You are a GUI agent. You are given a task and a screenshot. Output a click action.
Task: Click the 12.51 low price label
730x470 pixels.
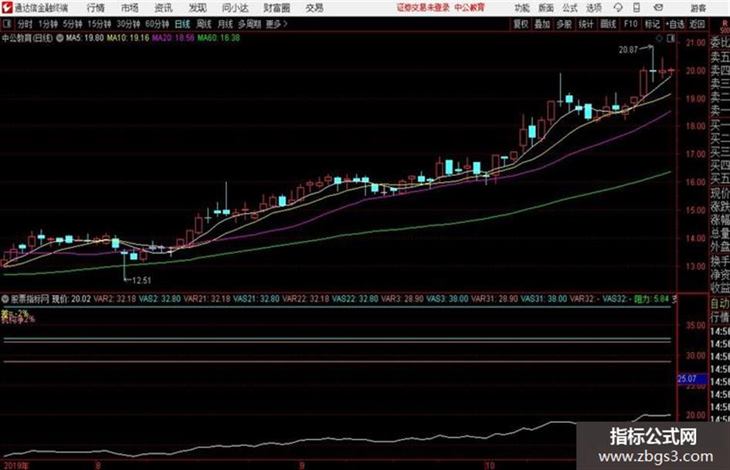click(x=141, y=280)
